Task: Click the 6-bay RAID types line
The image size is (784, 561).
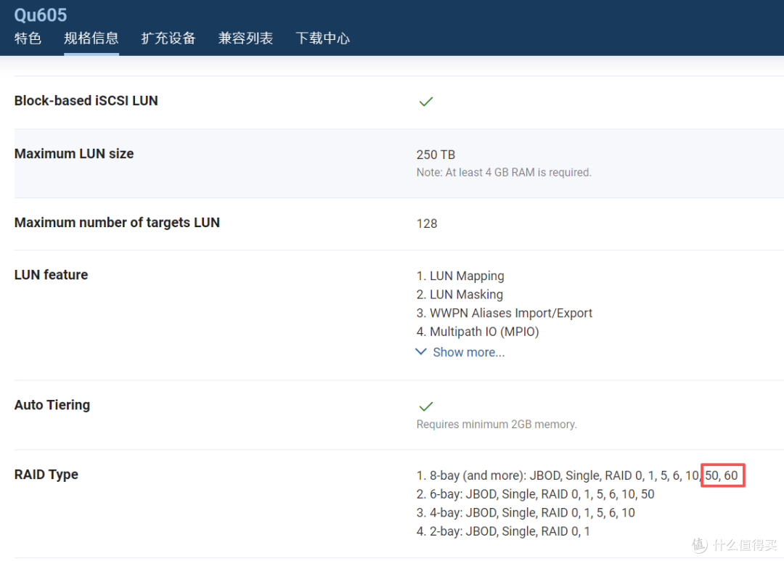Action: pos(536,494)
